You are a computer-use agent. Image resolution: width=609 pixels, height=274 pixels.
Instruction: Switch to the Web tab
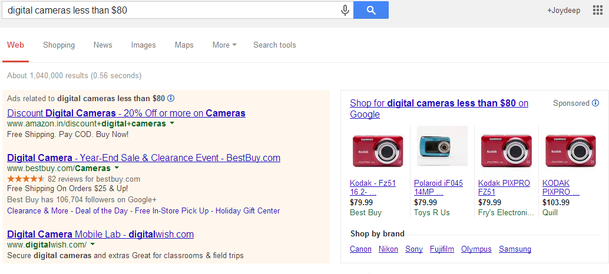point(15,45)
